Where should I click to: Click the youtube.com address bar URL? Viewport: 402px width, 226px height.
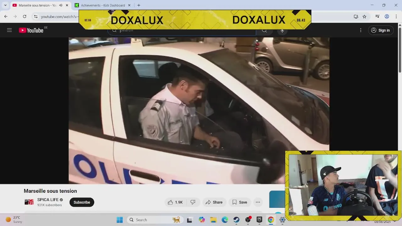tap(59, 16)
